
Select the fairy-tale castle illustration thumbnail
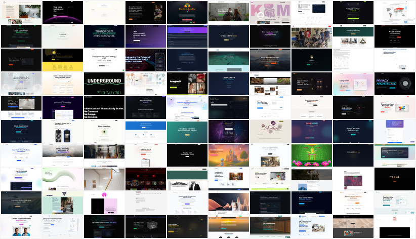tap(229, 155)
